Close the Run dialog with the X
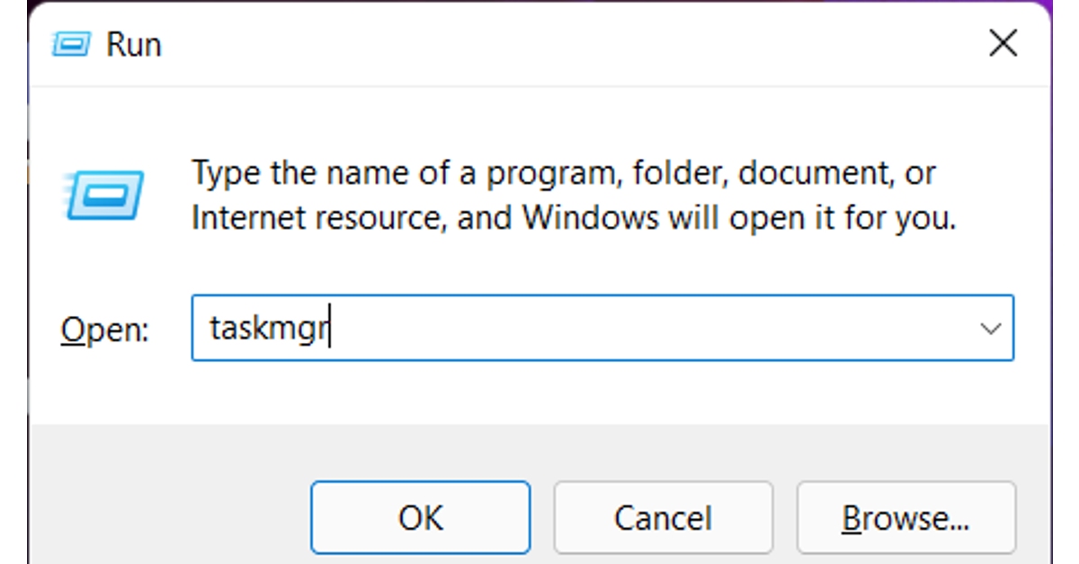The height and width of the screenshot is (564, 1079). coord(1003,42)
